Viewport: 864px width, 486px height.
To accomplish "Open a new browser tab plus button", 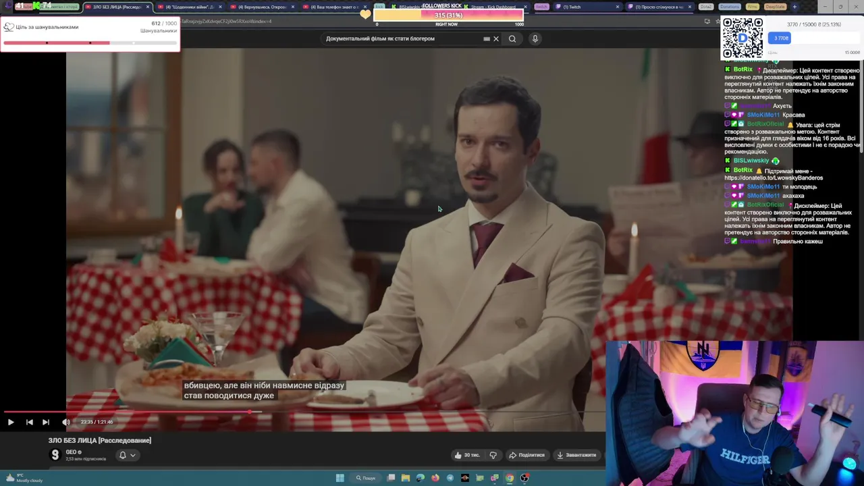I will pyautogui.click(x=794, y=7).
